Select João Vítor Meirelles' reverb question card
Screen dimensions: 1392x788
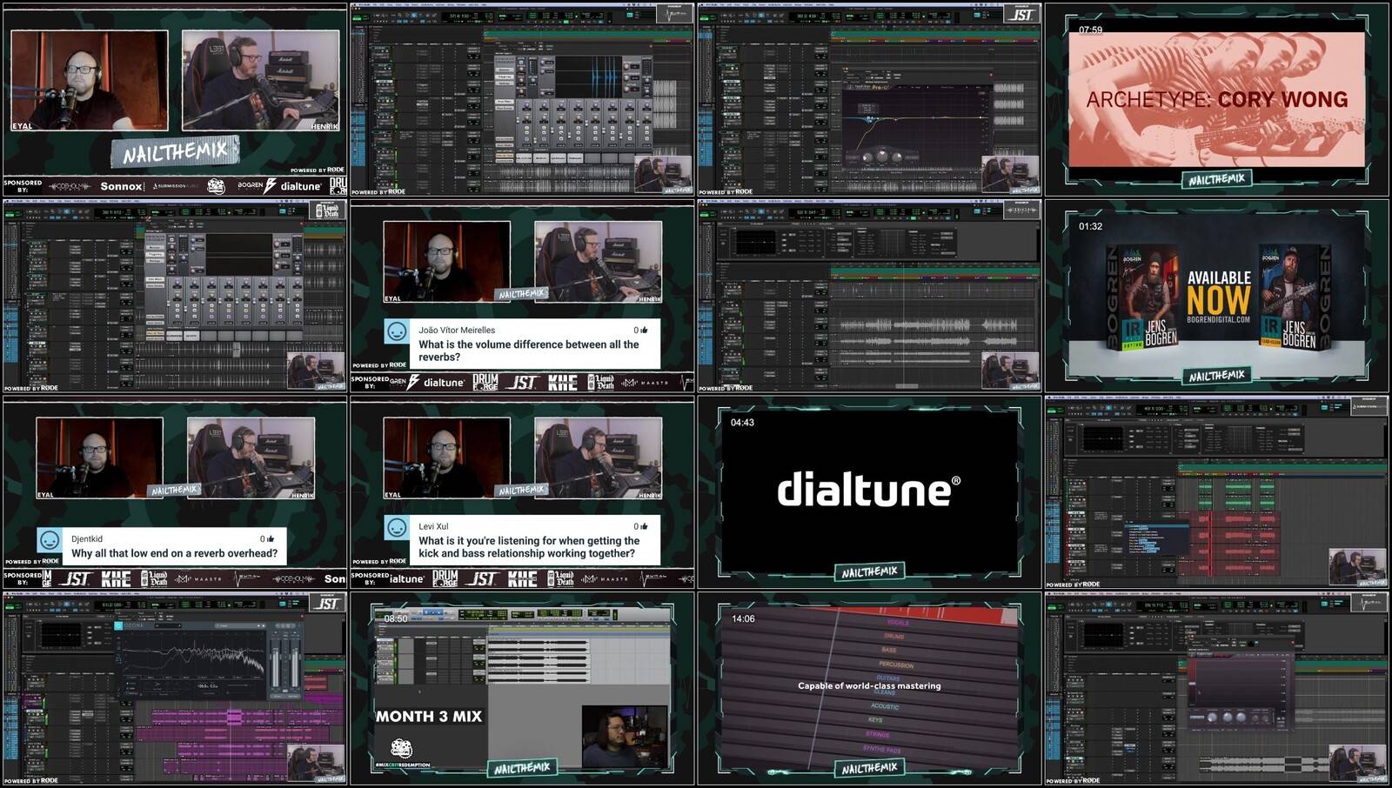point(522,343)
